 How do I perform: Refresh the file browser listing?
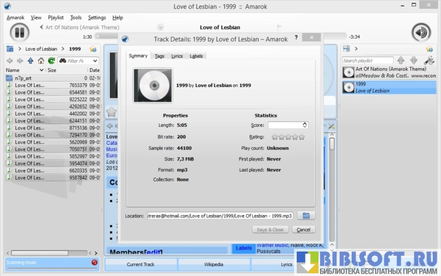tap(51, 60)
